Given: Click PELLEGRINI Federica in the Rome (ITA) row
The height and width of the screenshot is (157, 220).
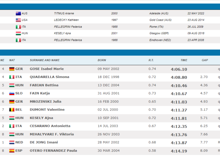Looking at the screenshot, I should pyautogui.click(x=68, y=27).
